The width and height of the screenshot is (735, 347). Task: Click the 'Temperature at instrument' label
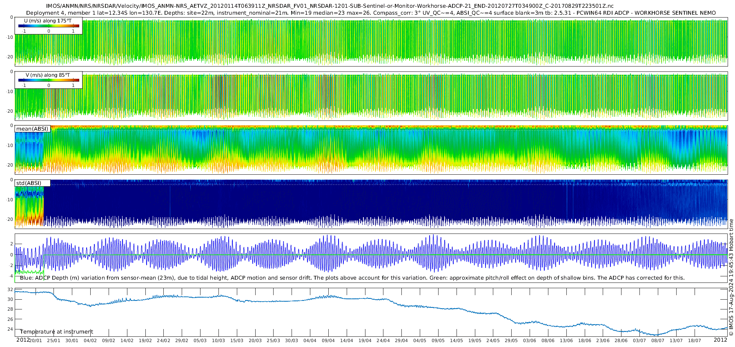click(x=57, y=332)
